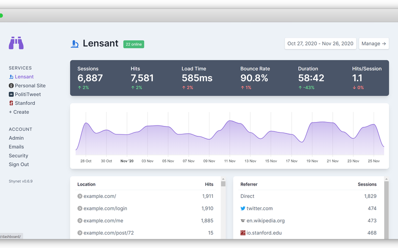Select the io.stanford.edu referrer row

[x=308, y=233]
